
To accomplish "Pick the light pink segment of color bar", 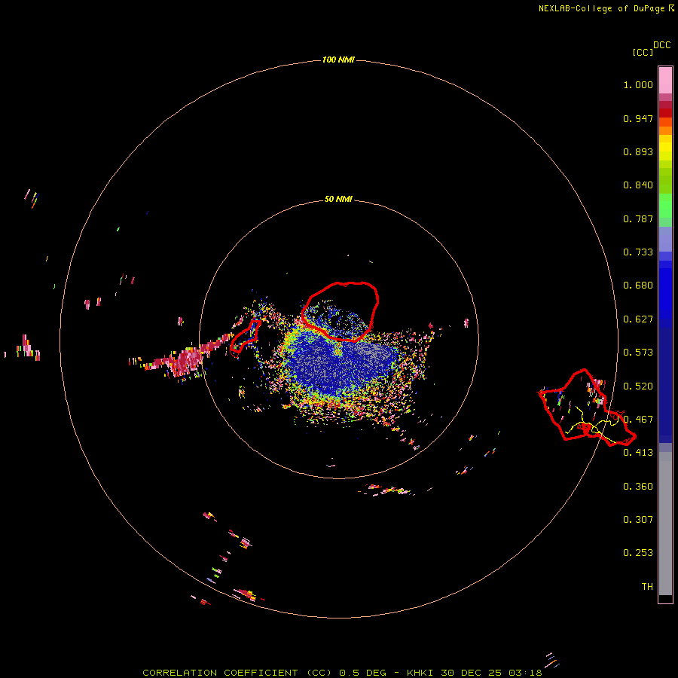I will click(x=665, y=81).
